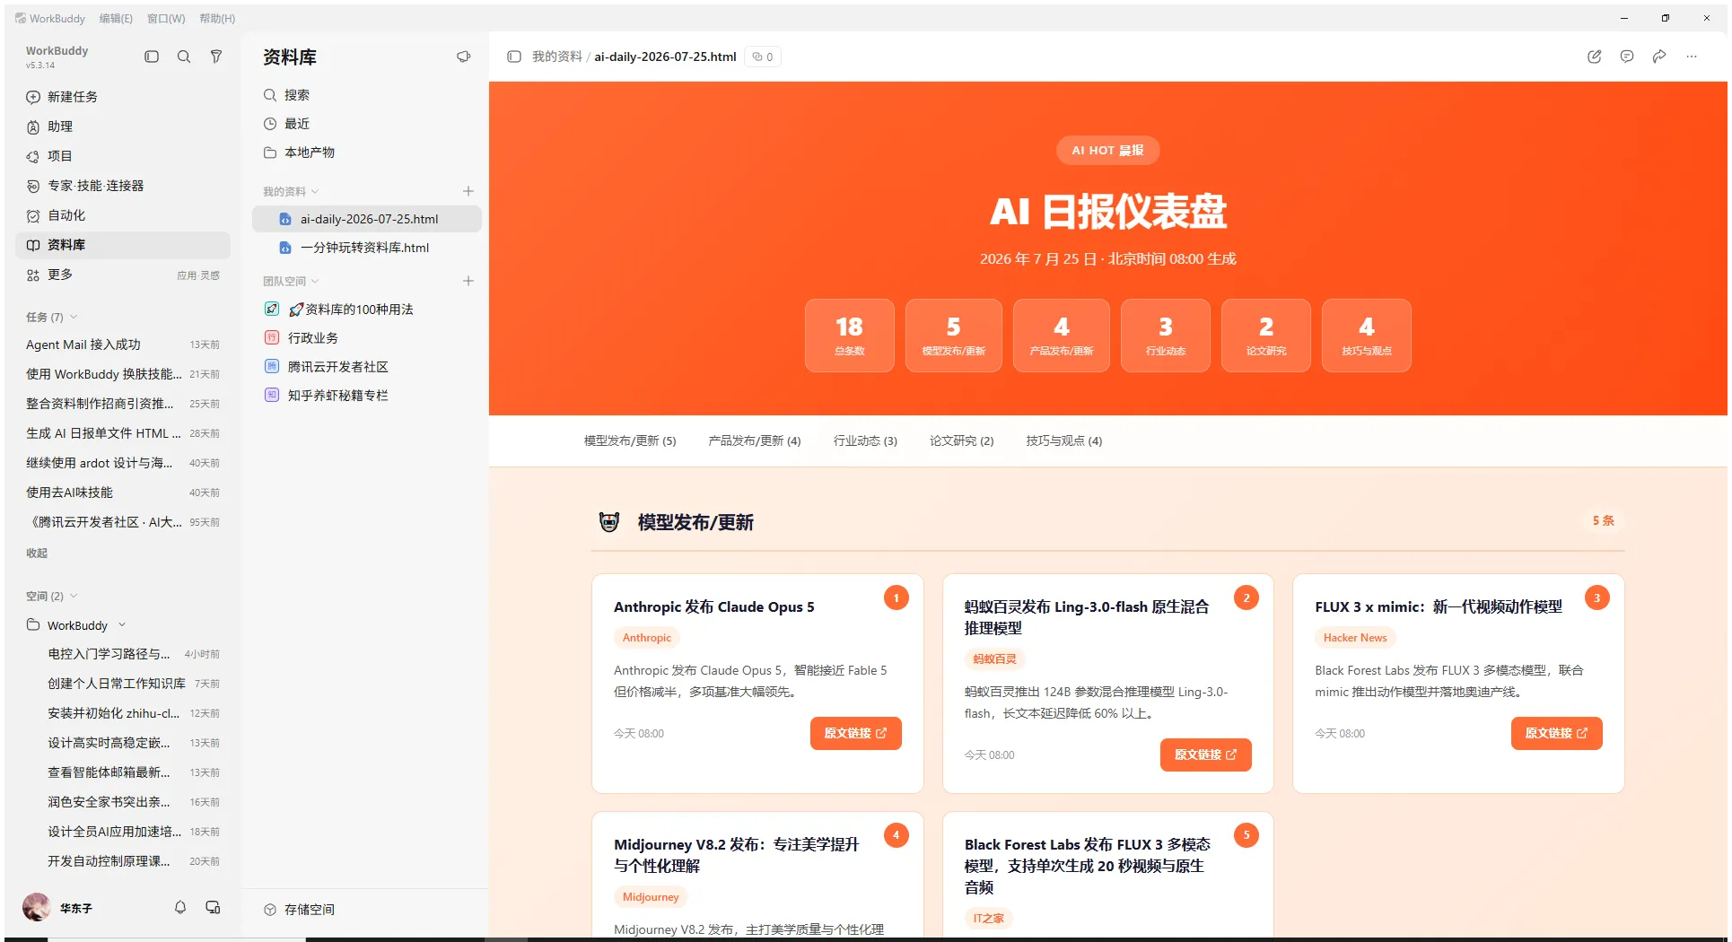Select 资料库 in the left navigation

click(123, 245)
